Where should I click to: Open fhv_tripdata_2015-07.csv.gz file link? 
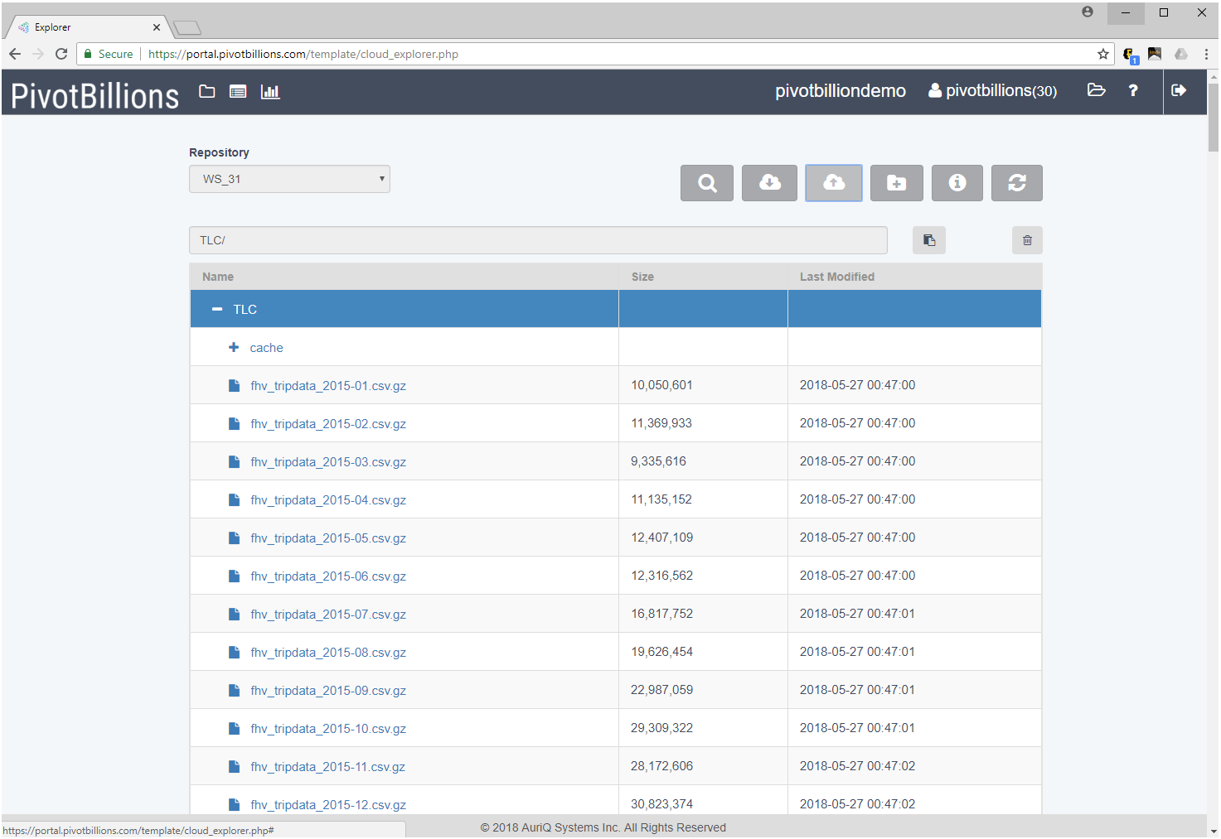(328, 615)
